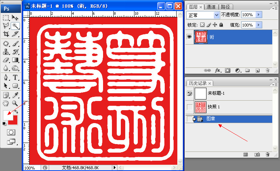Screen dimensions: 280x171
Task: Select the Eraser tool
Action: point(6,60)
